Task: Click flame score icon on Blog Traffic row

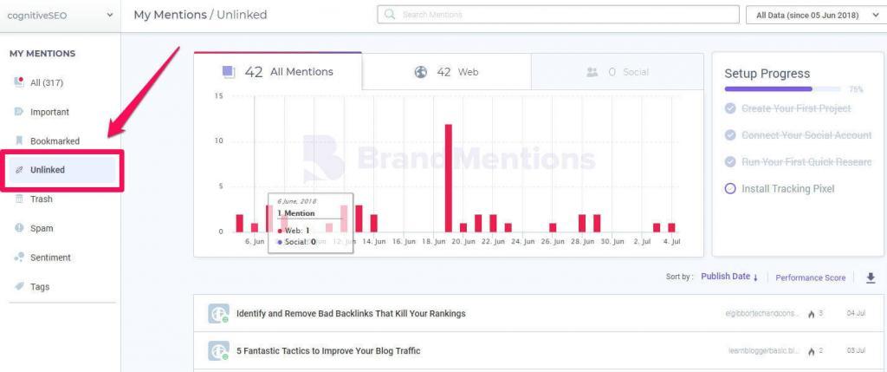Action: click(811, 351)
